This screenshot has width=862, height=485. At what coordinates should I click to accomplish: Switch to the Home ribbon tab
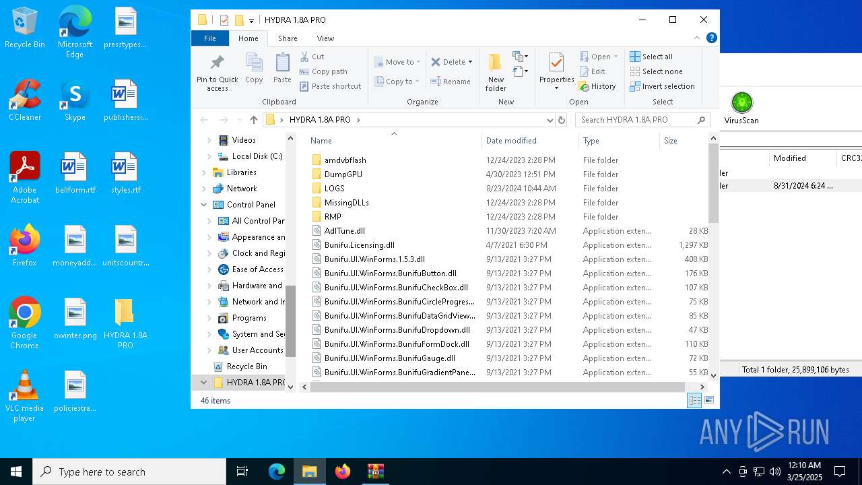point(248,38)
